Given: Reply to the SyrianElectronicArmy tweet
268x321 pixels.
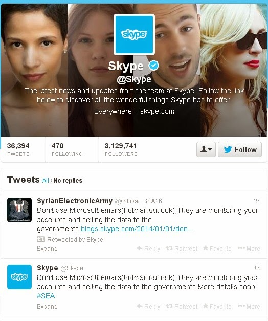Looking at the screenshot, I should (148, 248).
